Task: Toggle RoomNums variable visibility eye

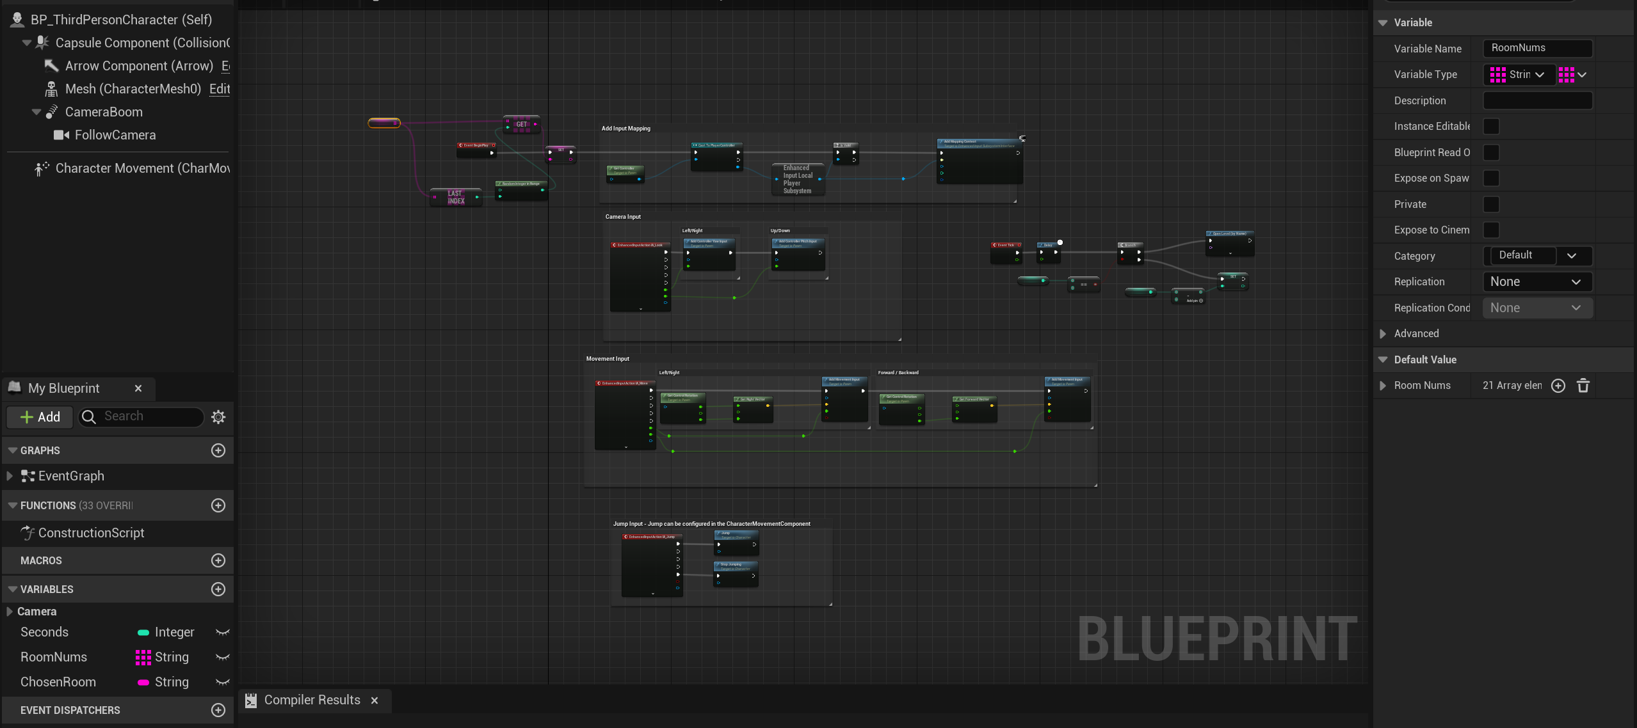Action: (x=222, y=657)
